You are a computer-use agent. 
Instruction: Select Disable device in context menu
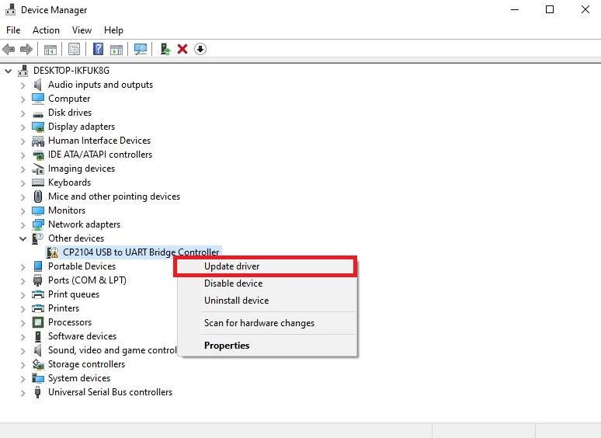[x=233, y=283]
